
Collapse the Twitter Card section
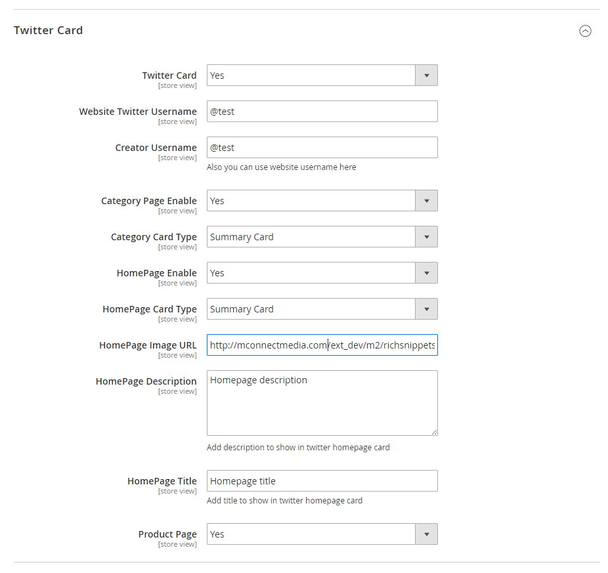(585, 31)
